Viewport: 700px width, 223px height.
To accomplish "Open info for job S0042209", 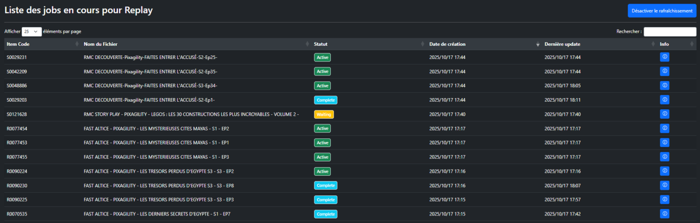I will 664,71.
